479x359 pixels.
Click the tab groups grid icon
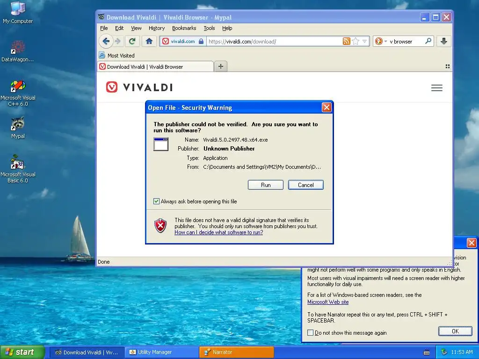click(448, 66)
